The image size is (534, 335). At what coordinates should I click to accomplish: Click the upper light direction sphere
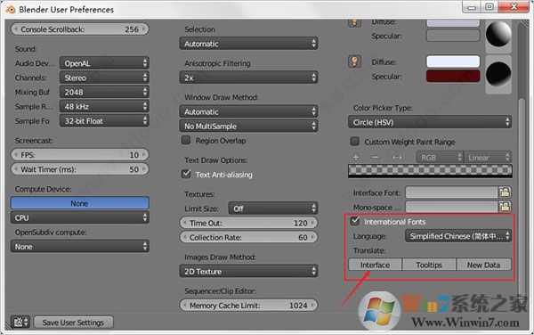click(x=498, y=34)
